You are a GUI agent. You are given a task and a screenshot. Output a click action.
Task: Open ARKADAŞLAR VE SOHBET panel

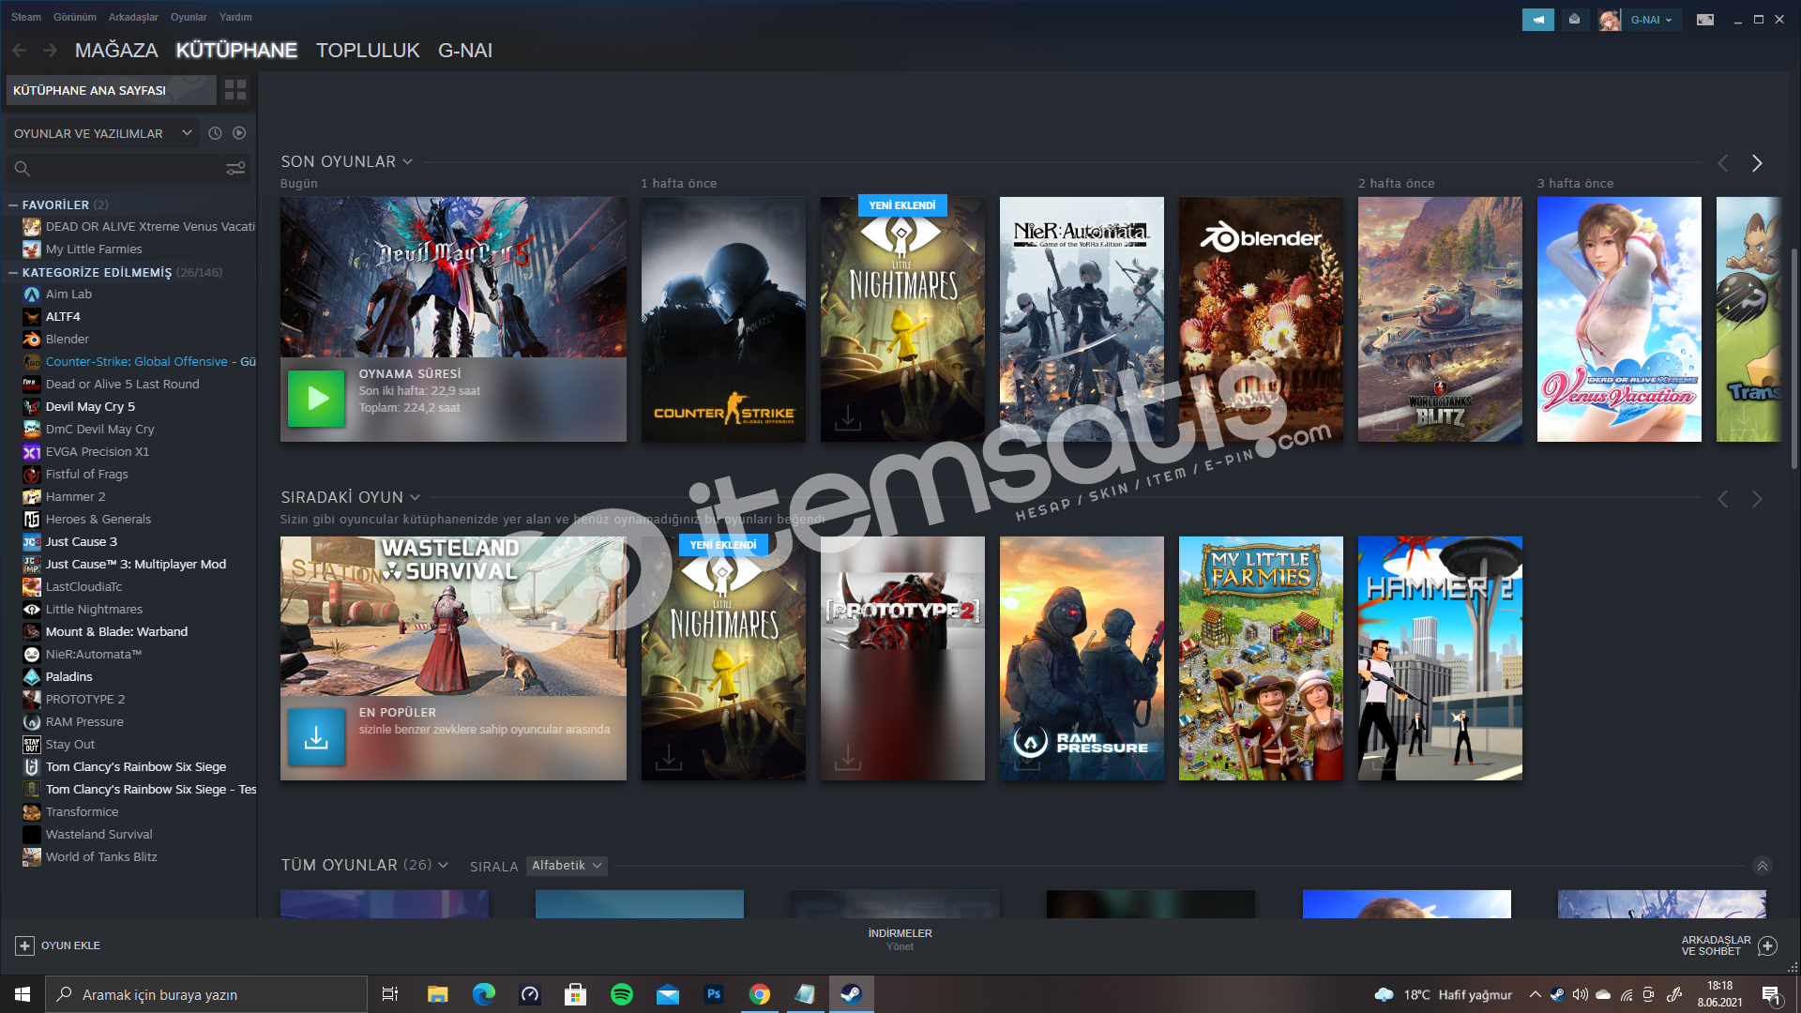(x=1728, y=945)
